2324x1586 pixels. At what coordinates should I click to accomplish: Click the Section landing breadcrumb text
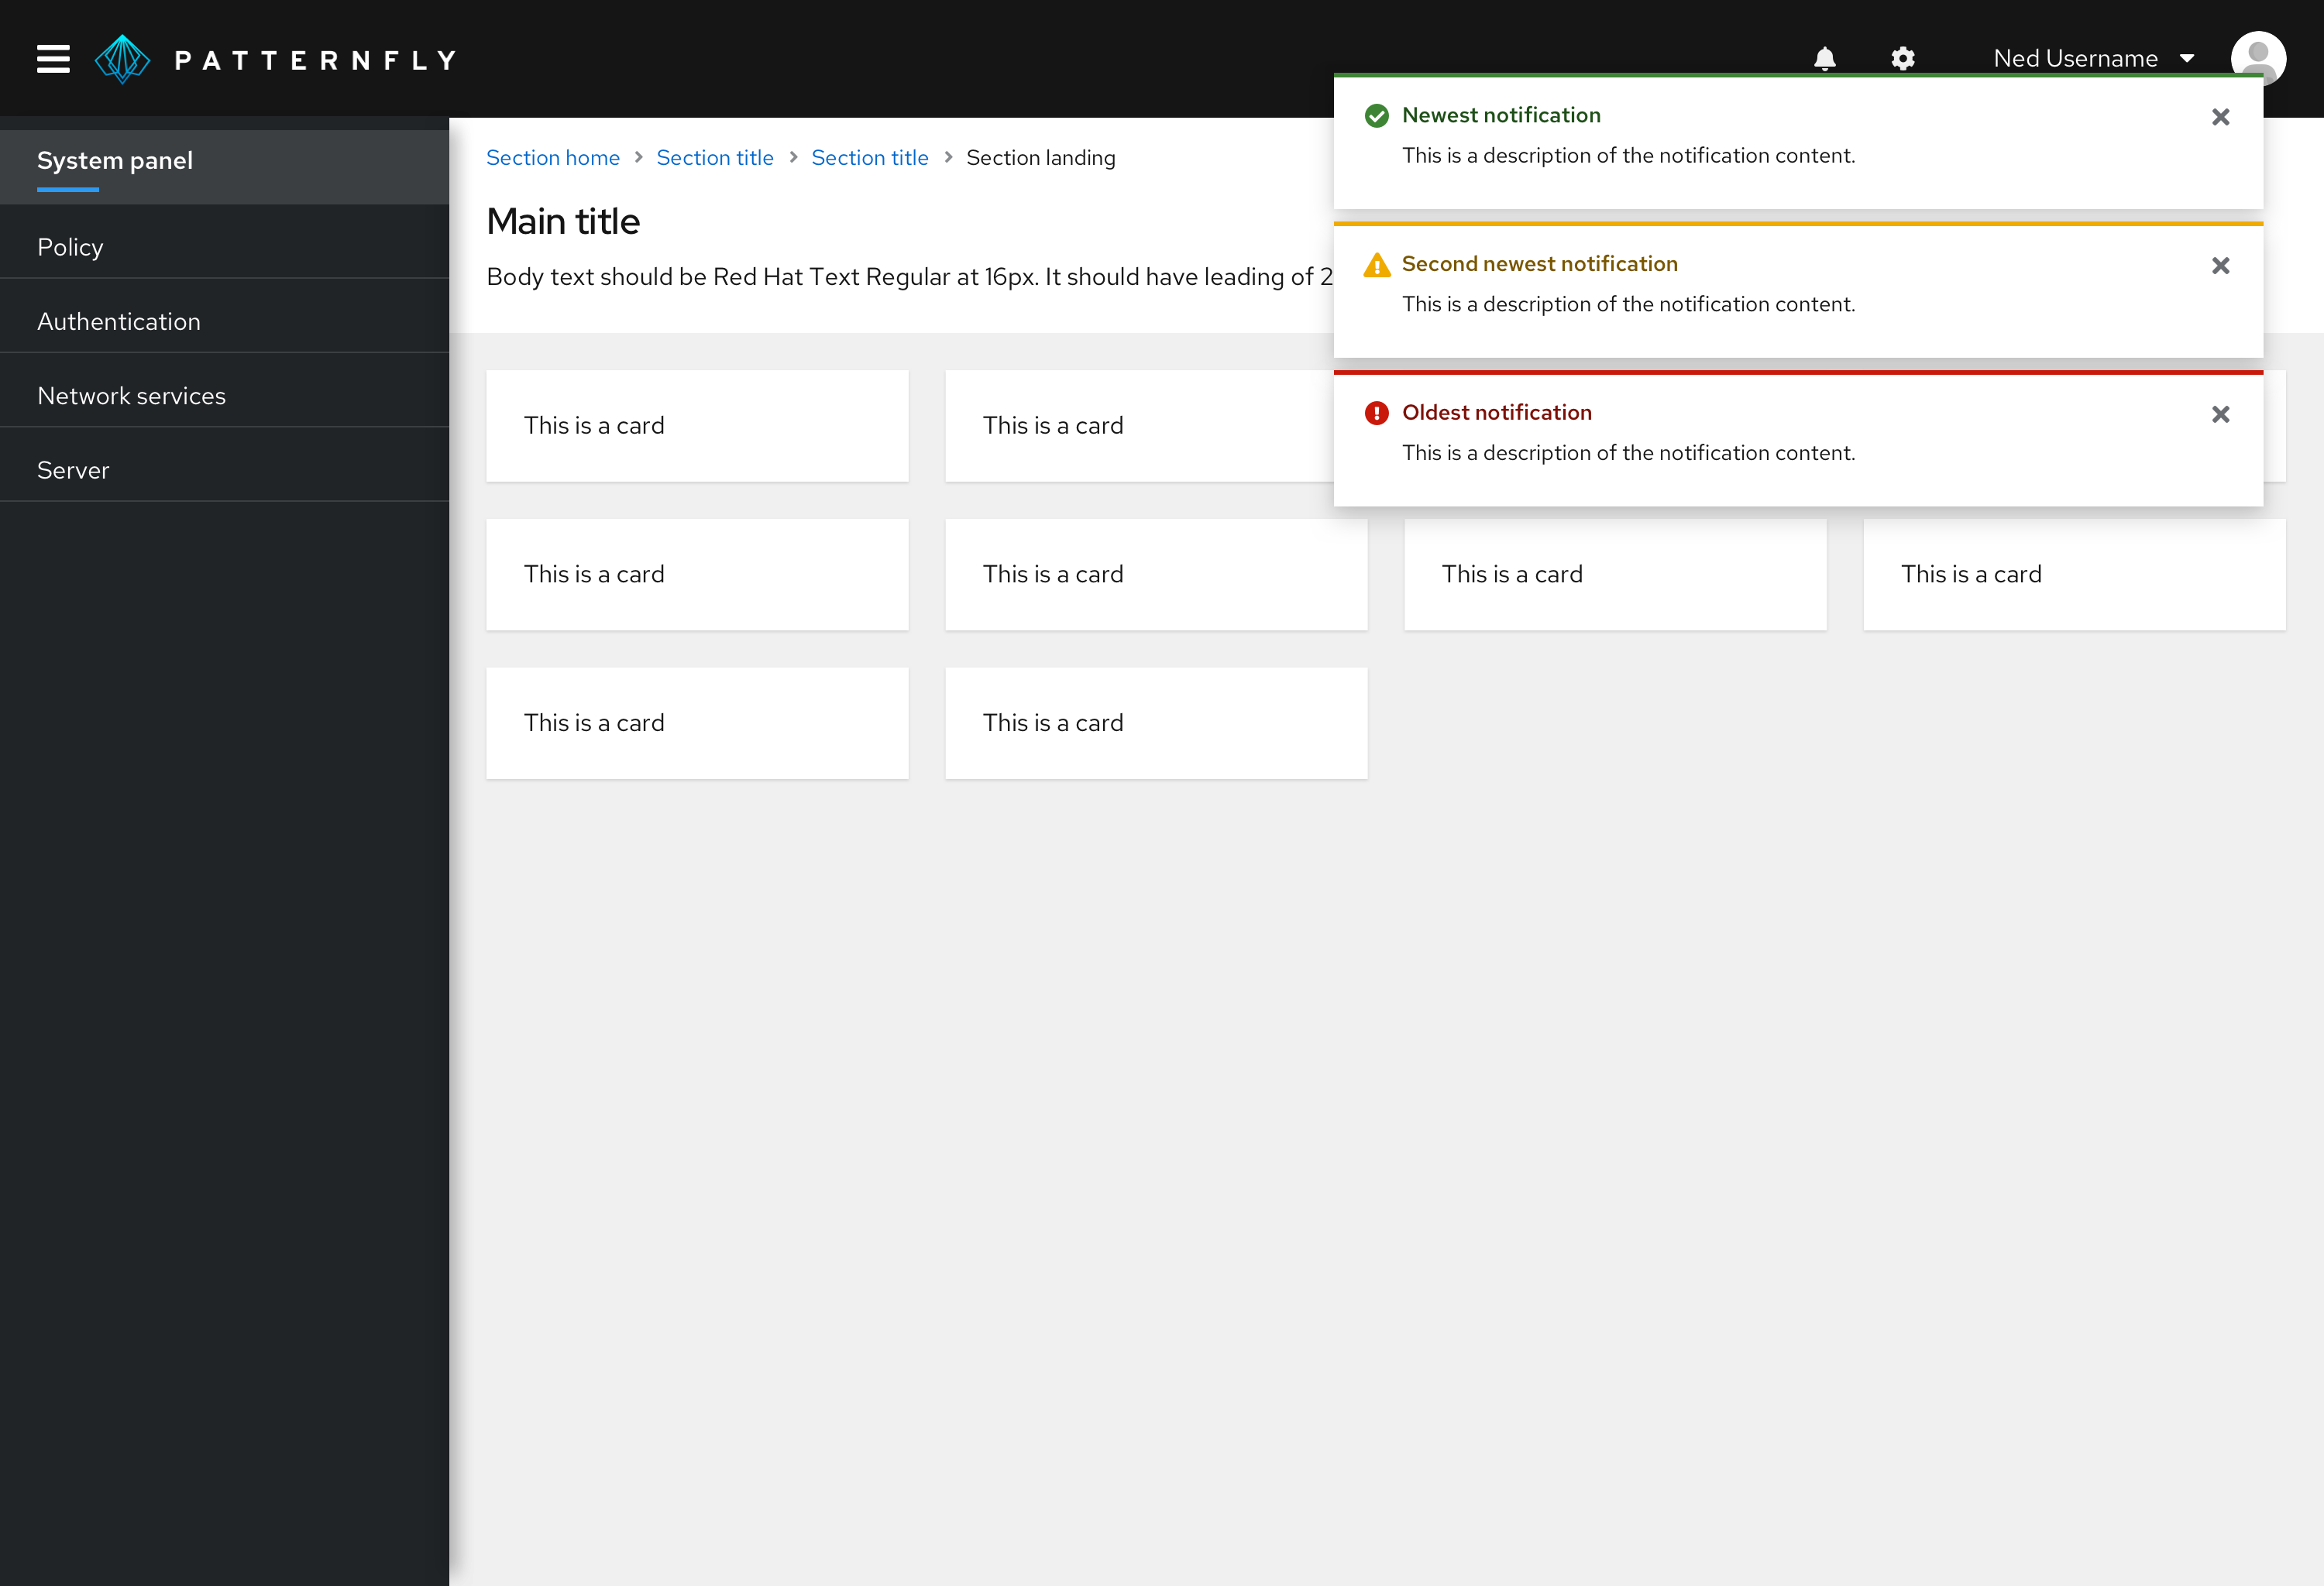(1040, 158)
